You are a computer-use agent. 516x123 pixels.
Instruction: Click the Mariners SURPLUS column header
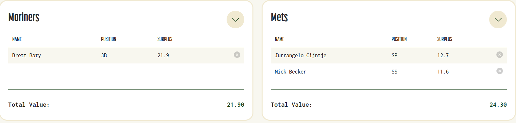(x=165, y=39)
